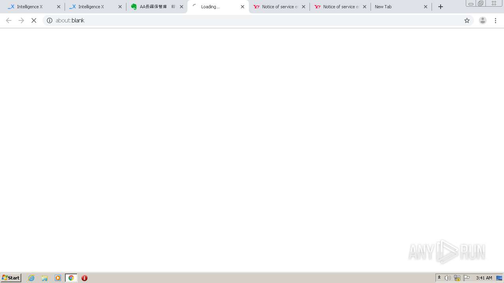Close the first Notice of service tab
Image resolution: width=504 pixels, height=283 pixels.
304,7
